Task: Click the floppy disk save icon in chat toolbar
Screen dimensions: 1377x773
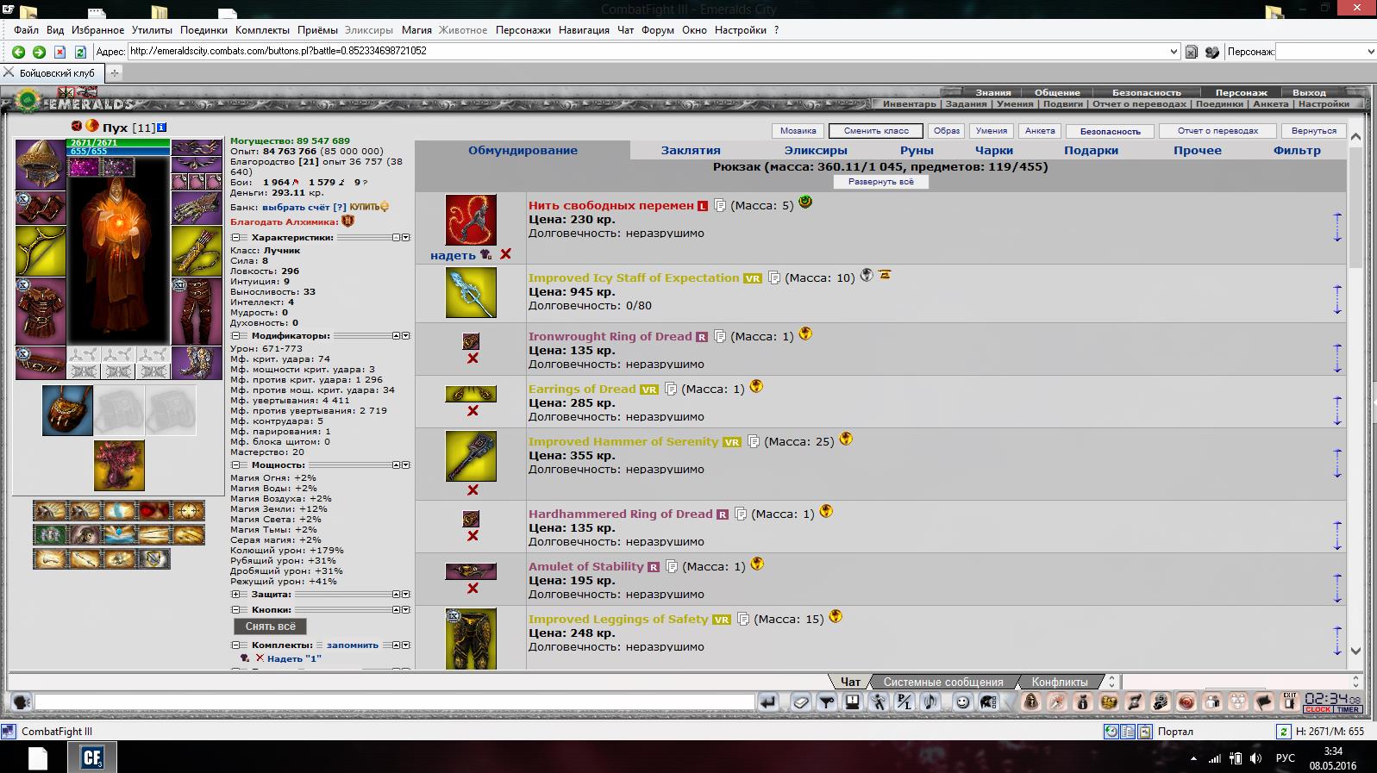Action: [x=852, y=702]
